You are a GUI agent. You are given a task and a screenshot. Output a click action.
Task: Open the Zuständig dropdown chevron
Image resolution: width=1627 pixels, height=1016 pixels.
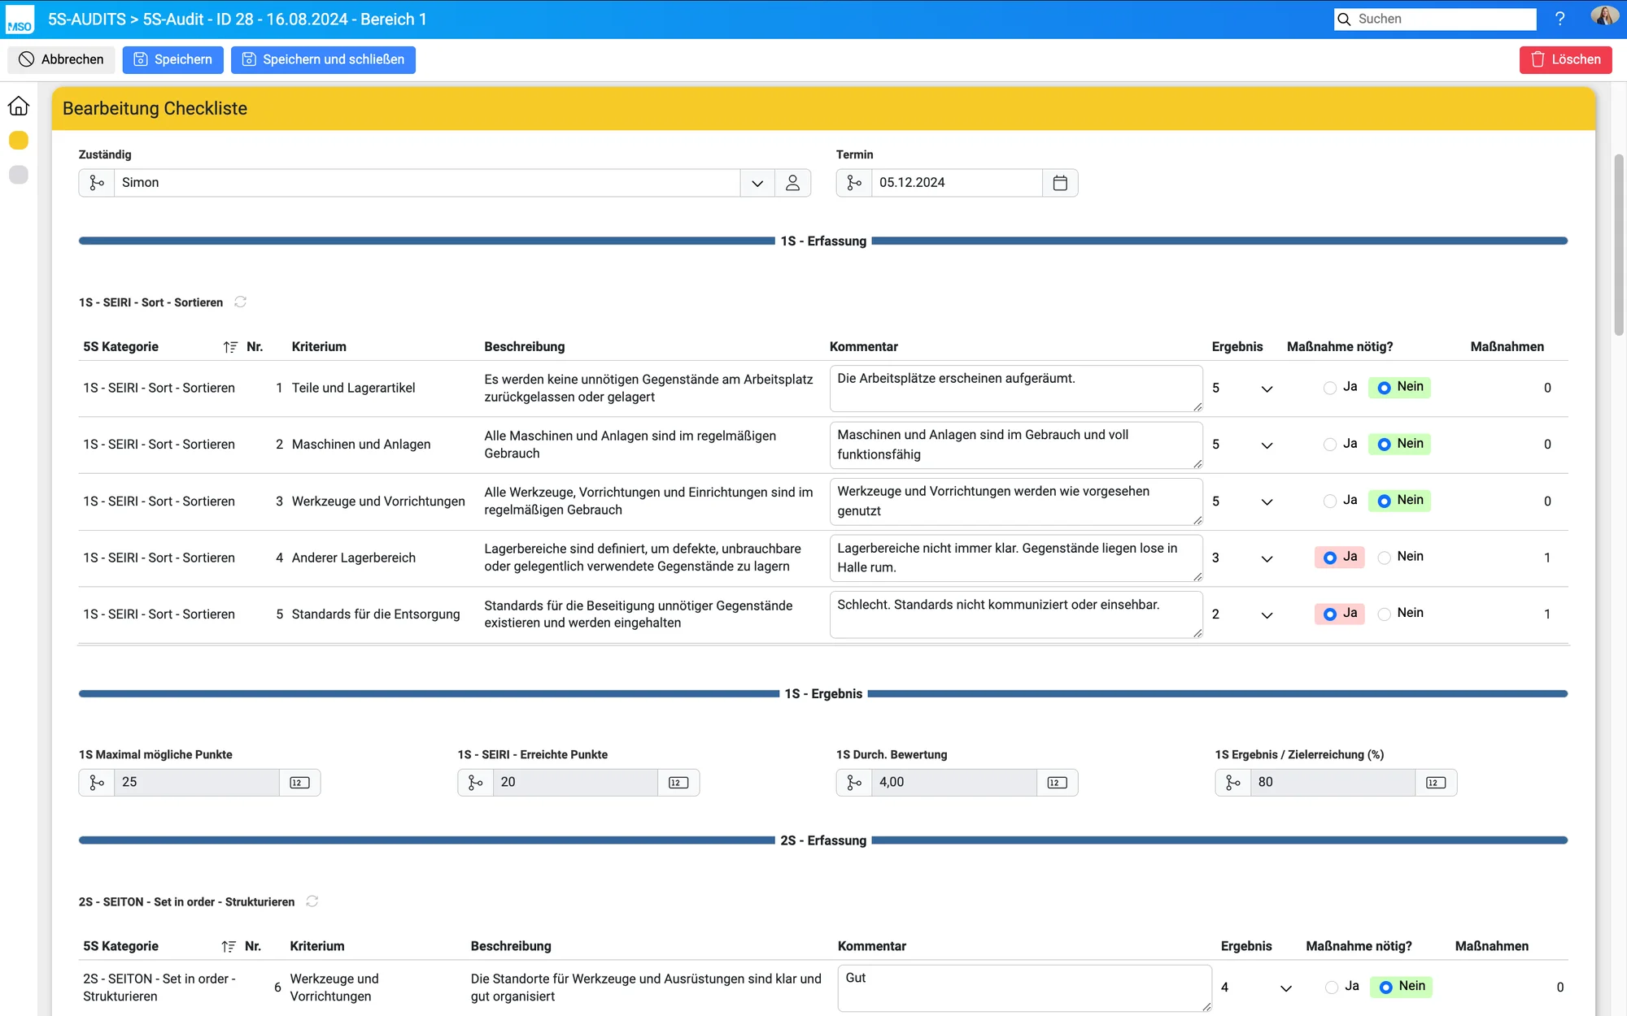pyautogui.click(x=757, y=183)
